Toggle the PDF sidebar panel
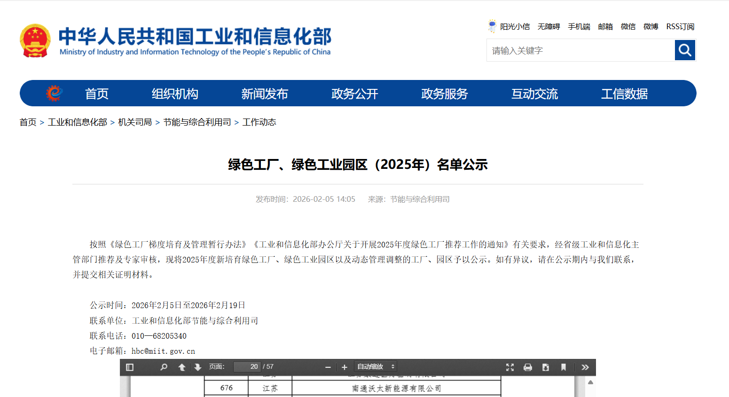Screen dimensions: 729x397 click(130, 366)
